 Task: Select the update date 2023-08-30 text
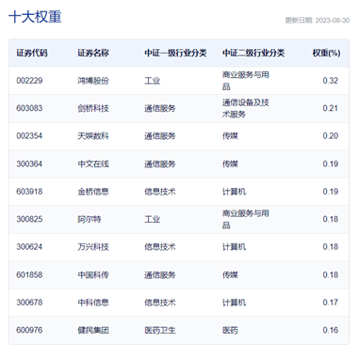pos(333,21)
